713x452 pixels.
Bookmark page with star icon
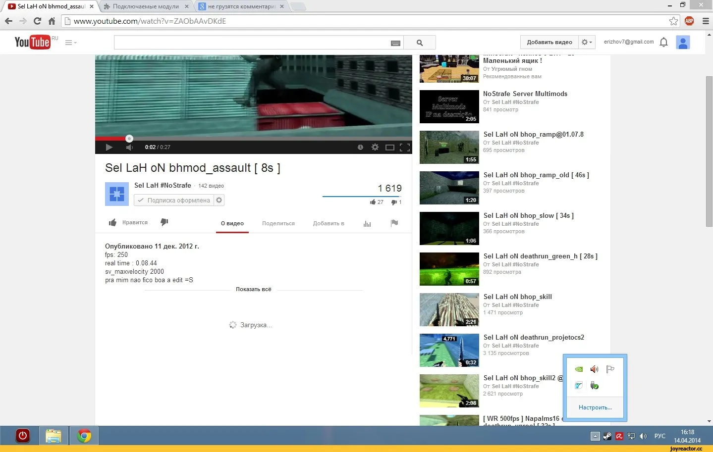click(673, 21)
